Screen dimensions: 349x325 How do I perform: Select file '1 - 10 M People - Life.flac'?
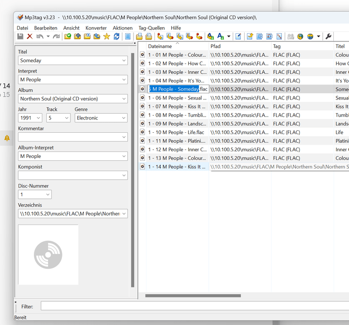(x=176, y=132)
